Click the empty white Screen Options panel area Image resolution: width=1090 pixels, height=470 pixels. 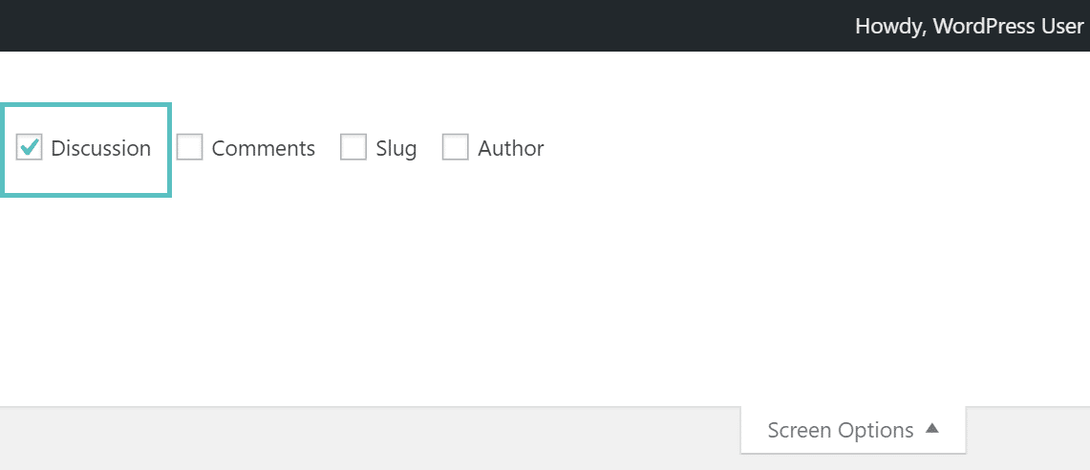click(573, 287)
